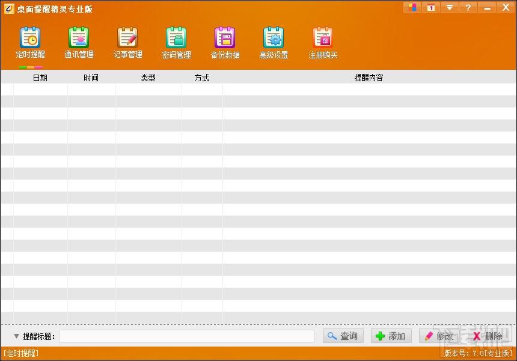This screenshot has width=517, height=361.
Task: Open the title bar dropdown arrow menu
Action: pos(450,7)
